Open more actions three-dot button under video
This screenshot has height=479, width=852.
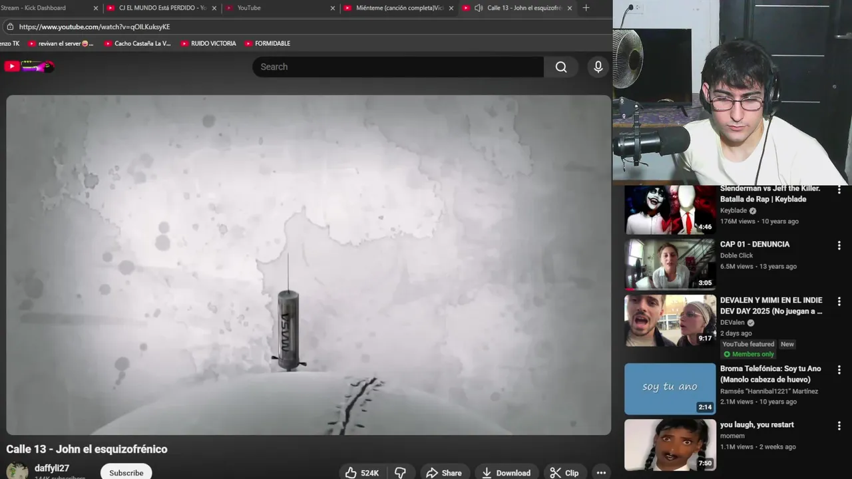click(601, 472)
